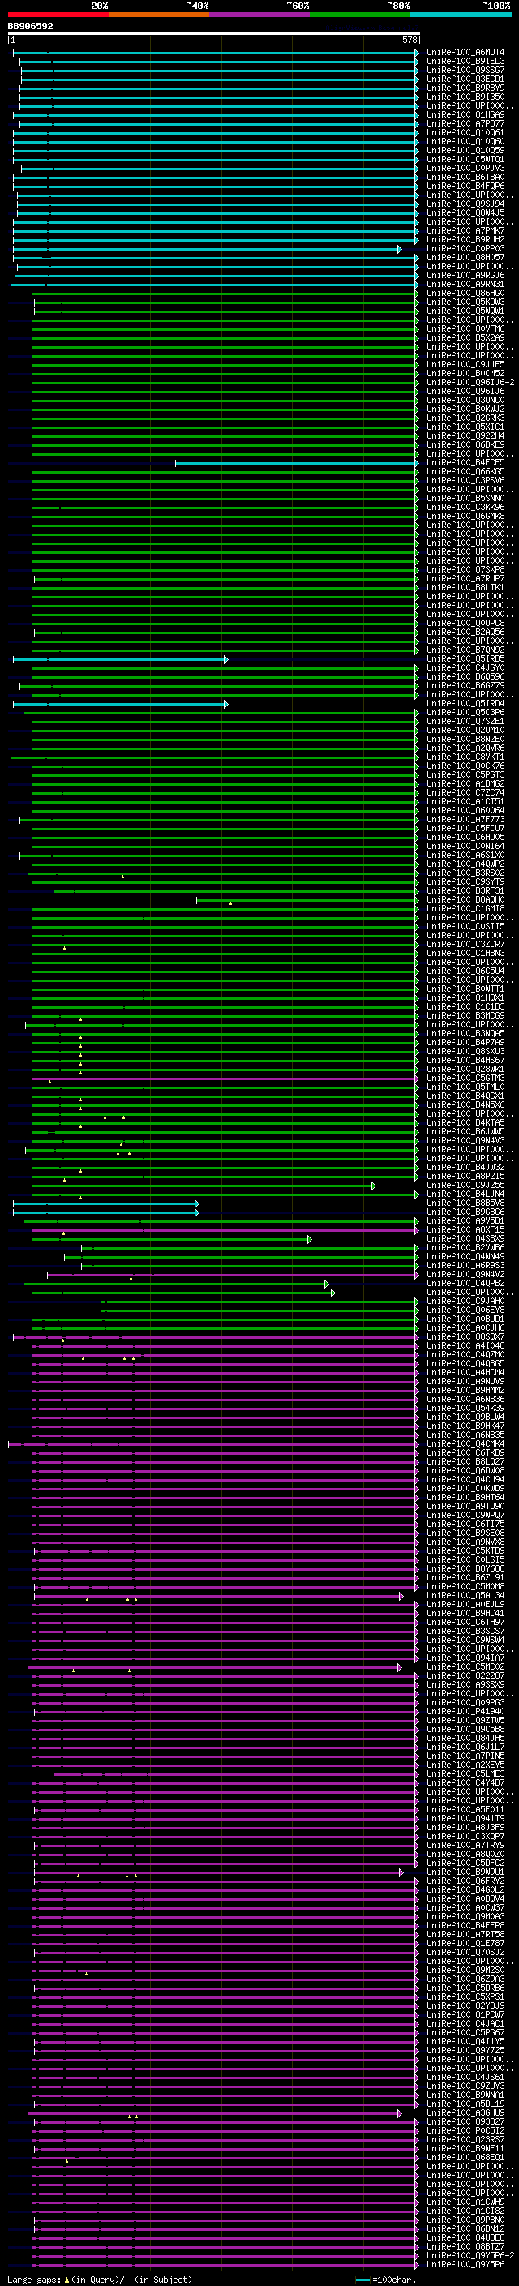The width and height of the screenshot is (519, 2286).
Task: Select the UniRef100_B8AQH0 label
Action: click(465, 900)
